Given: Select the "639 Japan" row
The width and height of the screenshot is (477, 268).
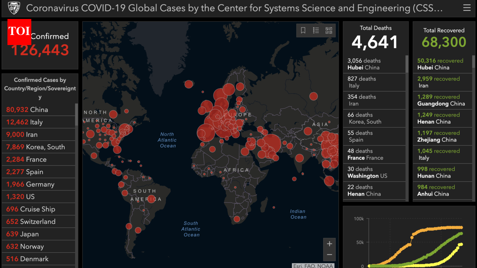Looking at the screenshot, I should pos(39,234).
